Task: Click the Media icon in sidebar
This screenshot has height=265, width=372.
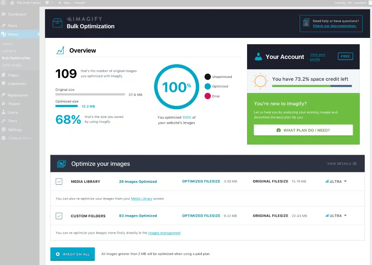Action: (x=4, y=34)
